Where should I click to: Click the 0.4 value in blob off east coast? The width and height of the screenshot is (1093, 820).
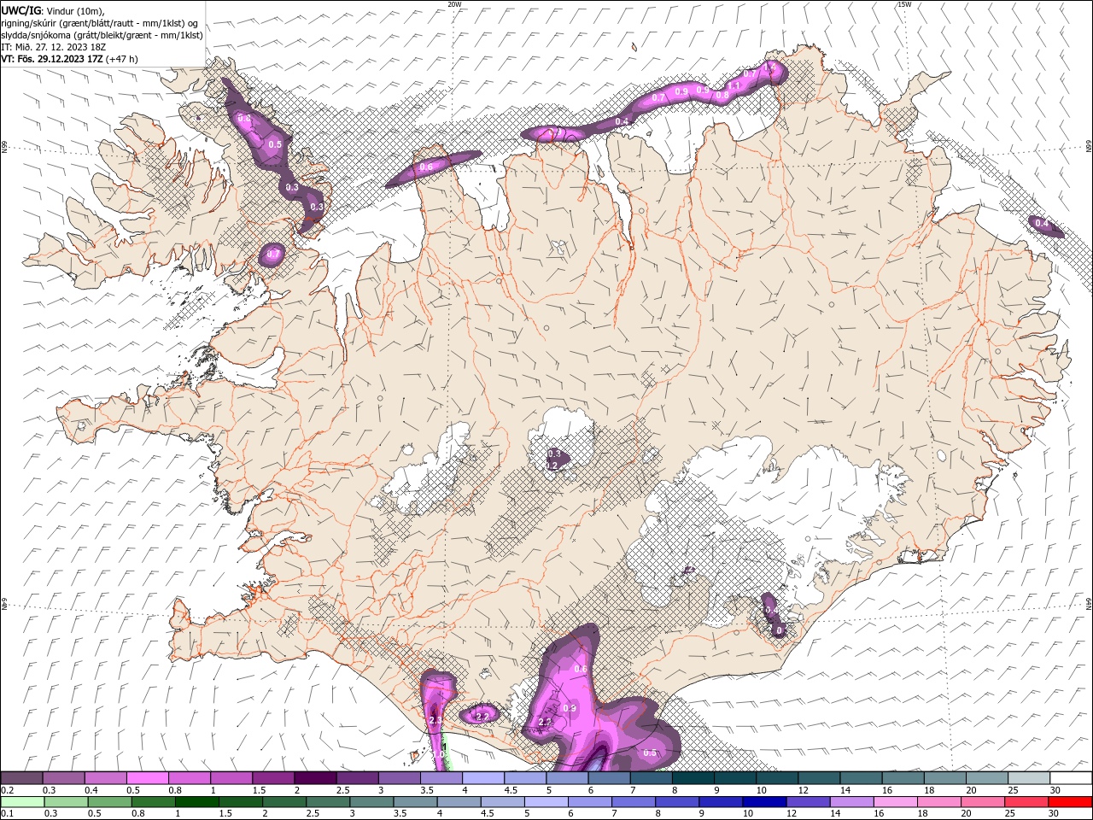tap(1041, 224)
